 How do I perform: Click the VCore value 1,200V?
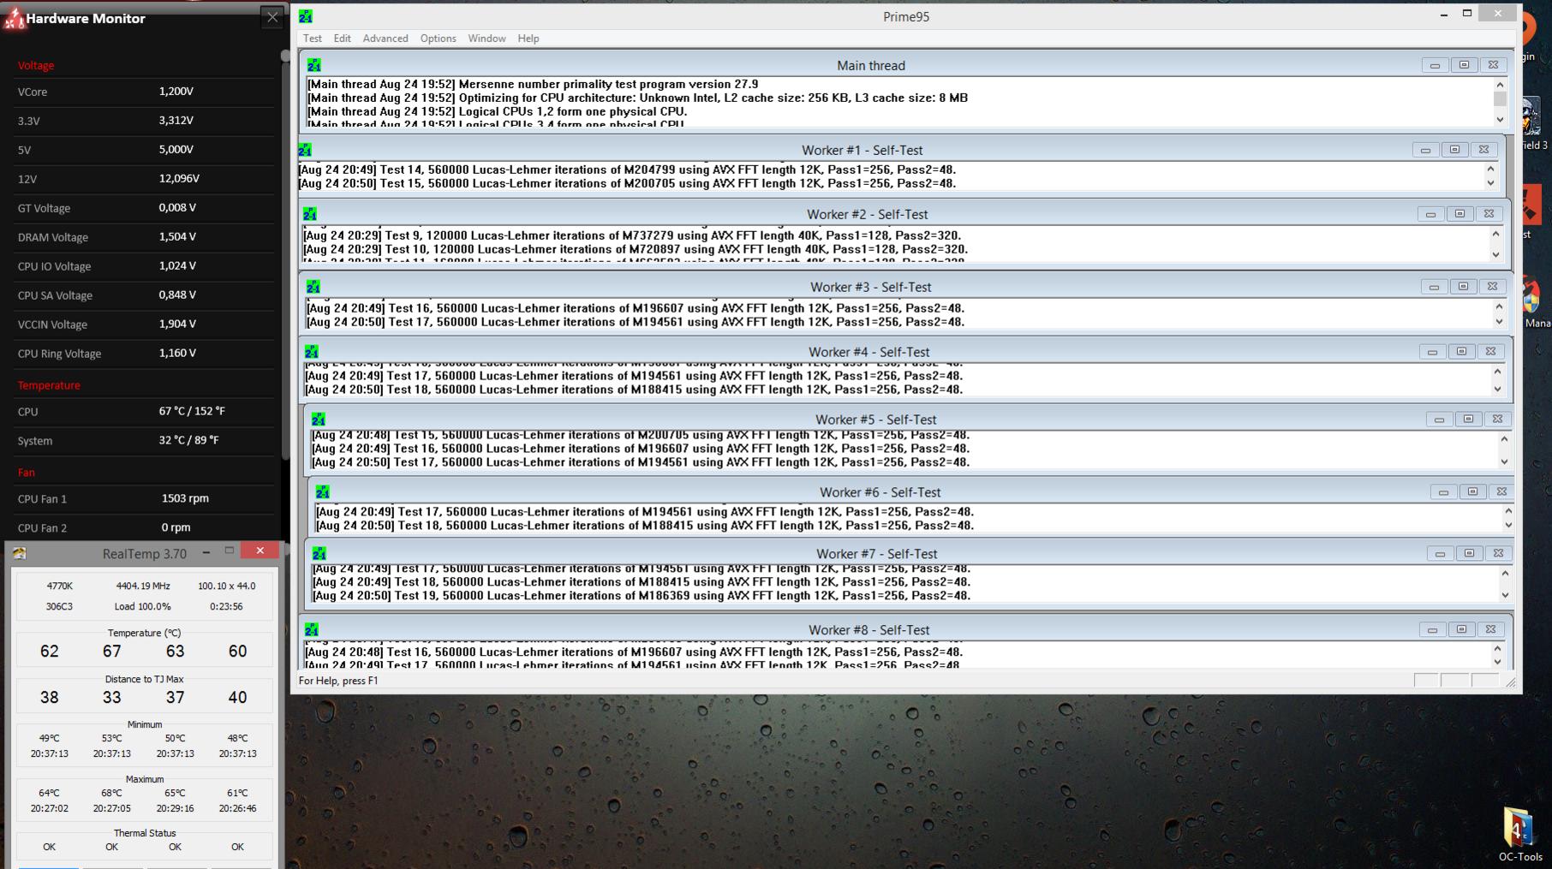tap(176, 92)
